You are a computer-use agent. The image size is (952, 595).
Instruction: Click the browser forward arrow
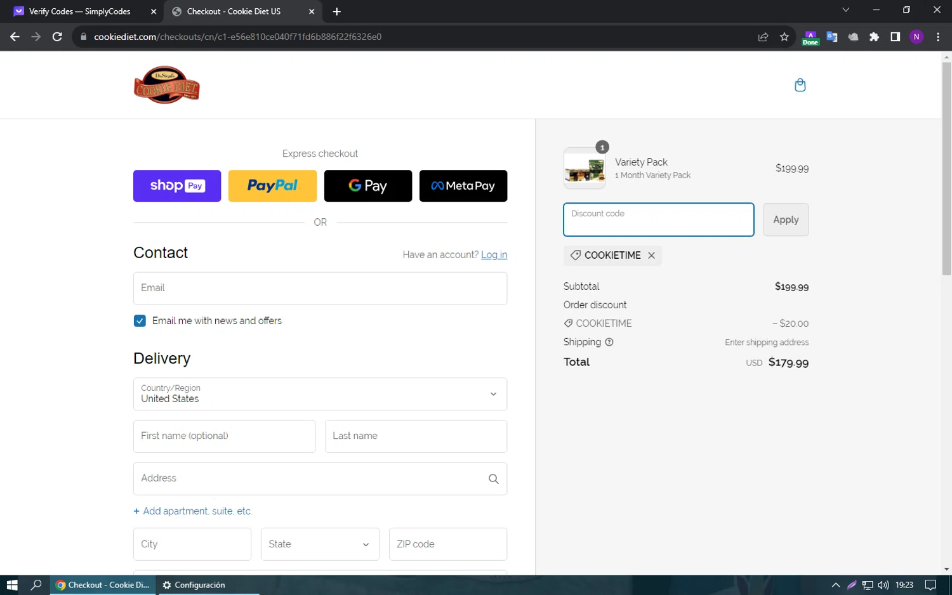point(36,37)
